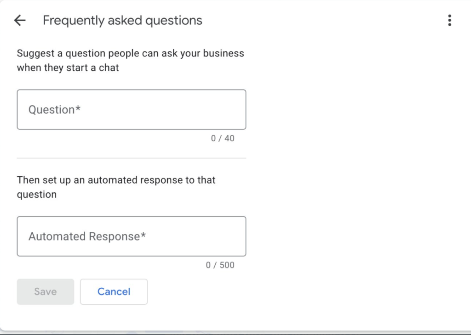Click the words "when they start a chat"
The image size is (471, 335).
[68, 68]
